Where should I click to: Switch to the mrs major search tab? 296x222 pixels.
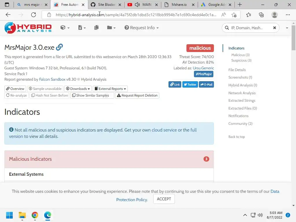[32, 5]
